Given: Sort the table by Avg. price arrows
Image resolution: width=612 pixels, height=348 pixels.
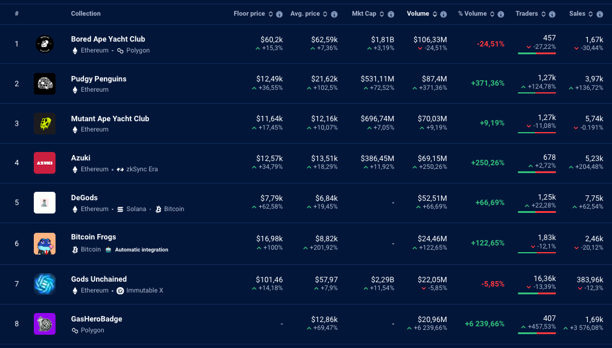Looking at the screenshot, I should point(325,14).
